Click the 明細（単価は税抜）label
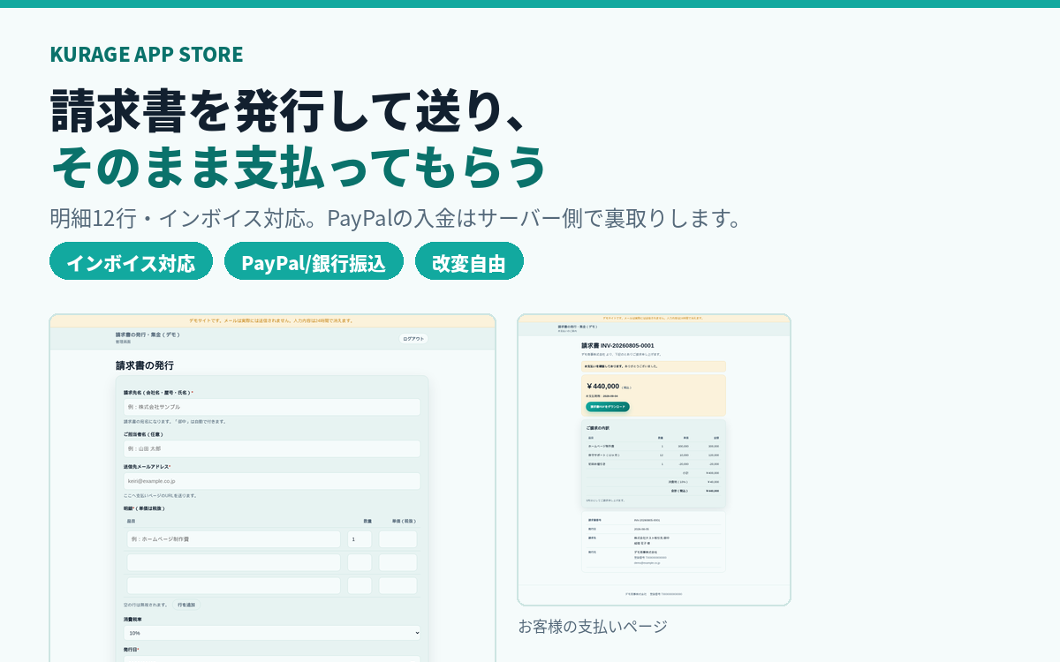 pos(144,508)
